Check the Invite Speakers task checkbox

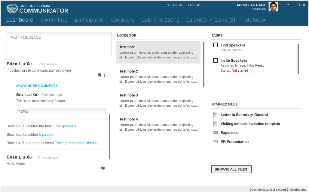point(216,60)
